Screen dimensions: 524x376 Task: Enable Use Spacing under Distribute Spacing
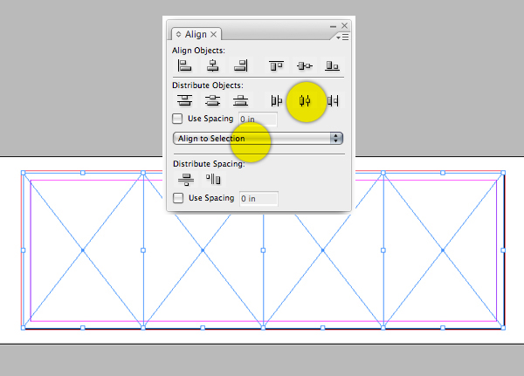coord(178,198)
